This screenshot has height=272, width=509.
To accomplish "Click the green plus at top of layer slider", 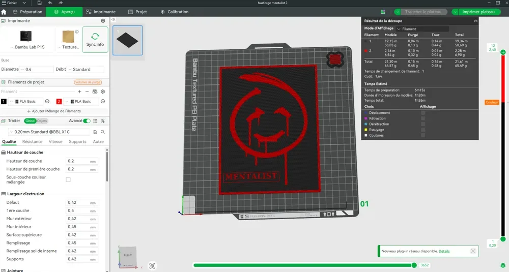I will 503,52.
